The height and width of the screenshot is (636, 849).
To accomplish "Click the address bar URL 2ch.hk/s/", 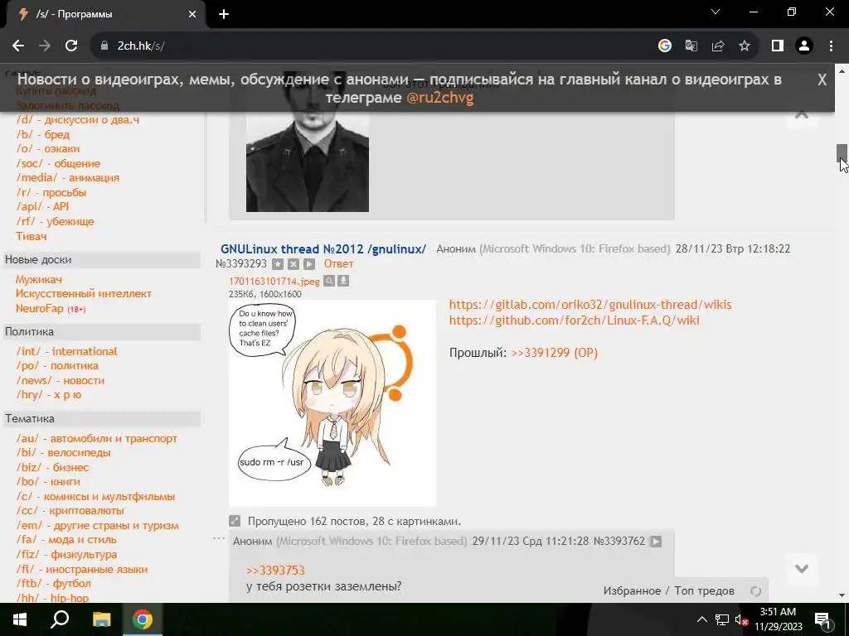I will [141, 46].
